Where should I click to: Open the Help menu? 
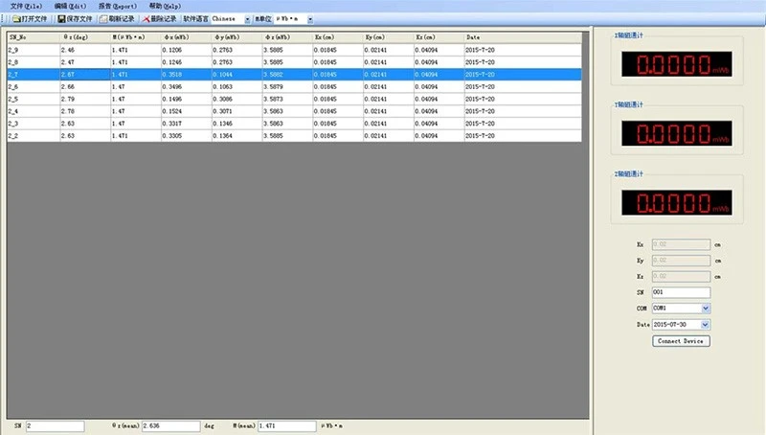[x=165, y=6]
